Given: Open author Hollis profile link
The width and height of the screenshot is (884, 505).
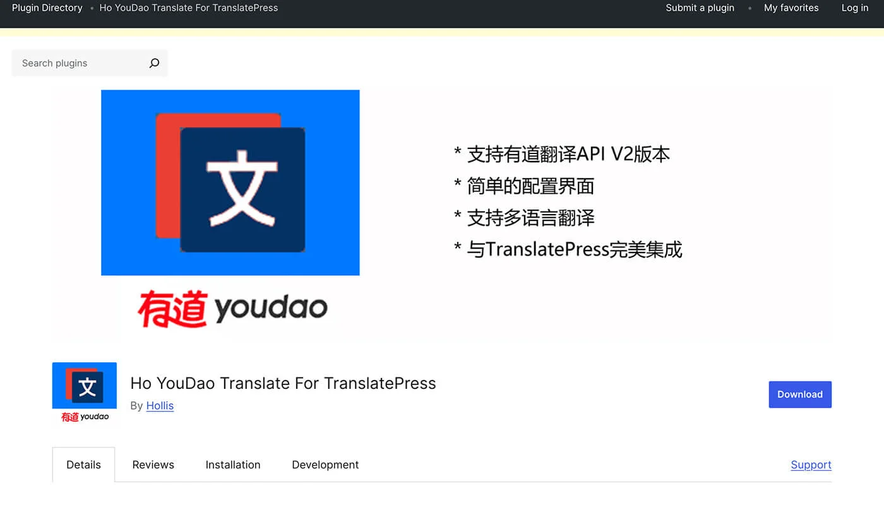Looking at the screenshot, I should click(160, 406).
